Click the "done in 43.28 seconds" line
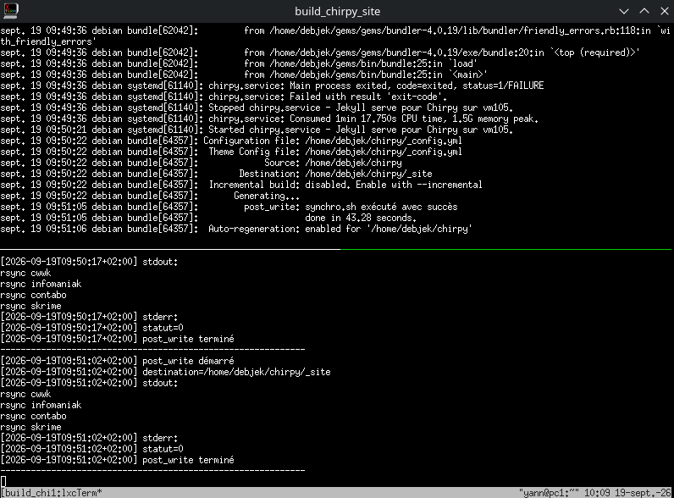 pyautogui.click(x=361, y=218)
